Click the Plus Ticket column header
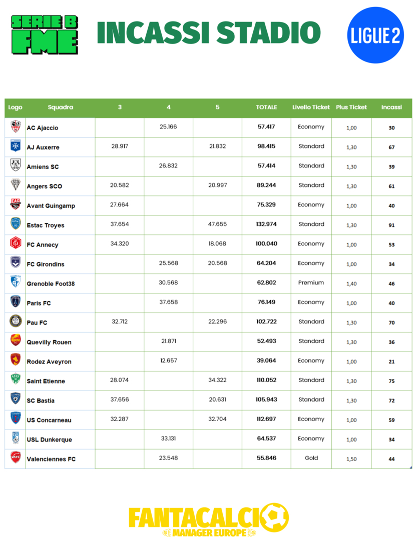This screenshot has width=418, height=540. pyautogui.click(x=351, y=107)
